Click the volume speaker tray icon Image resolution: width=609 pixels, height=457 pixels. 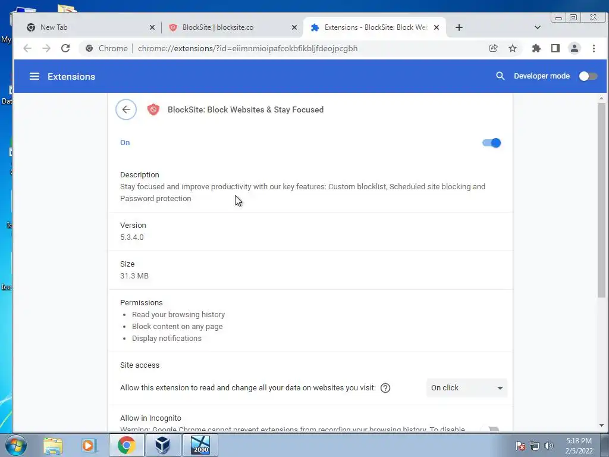(549, 446)
